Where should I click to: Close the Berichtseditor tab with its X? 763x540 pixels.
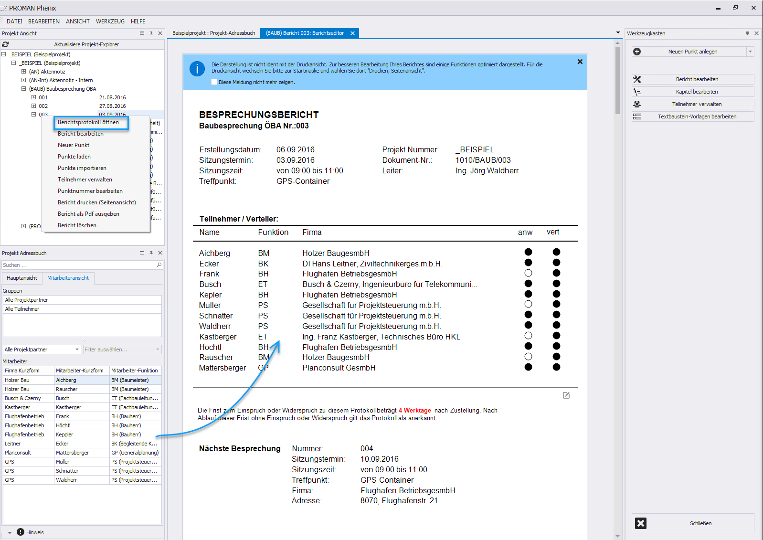pos(352,33)
